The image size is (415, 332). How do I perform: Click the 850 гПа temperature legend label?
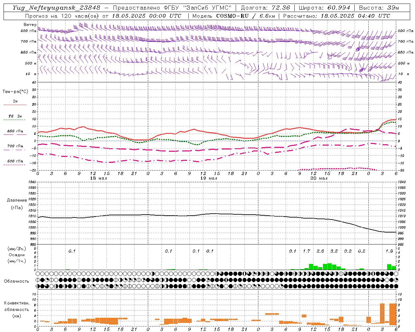(x=15, y=131)
